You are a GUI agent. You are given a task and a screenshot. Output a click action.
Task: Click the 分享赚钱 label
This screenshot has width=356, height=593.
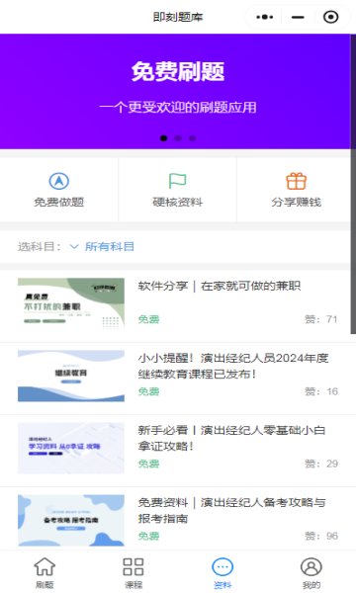297,203
